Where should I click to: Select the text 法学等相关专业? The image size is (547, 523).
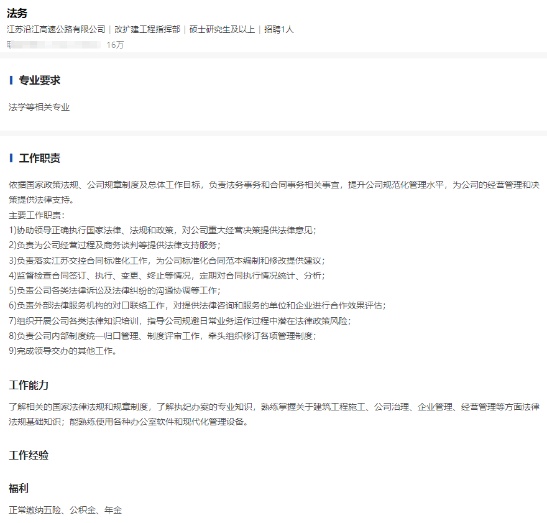pyautogui.click(x=39, y=106)
